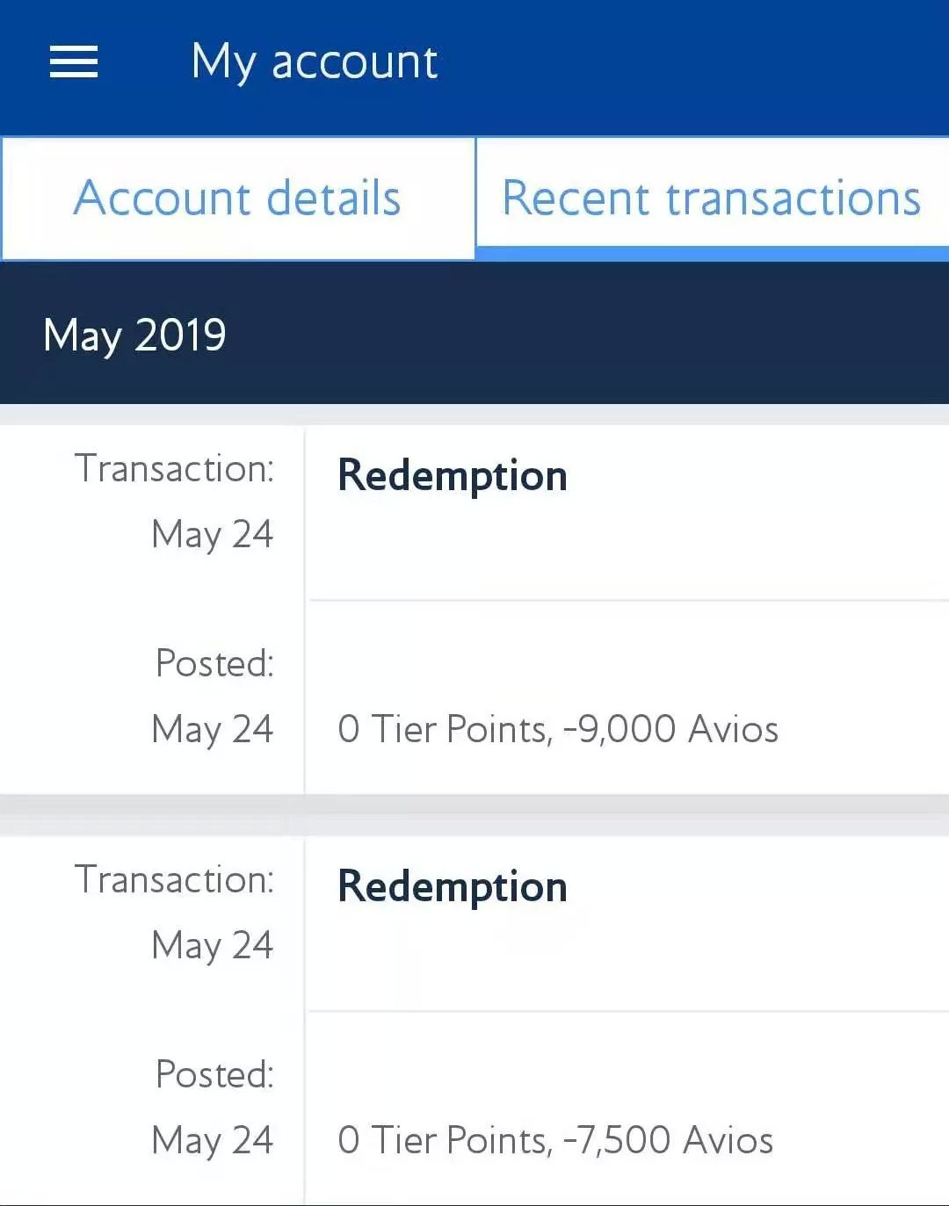Switch to the Account details tab
The image size is (949, 1206).
coord(237,198)
